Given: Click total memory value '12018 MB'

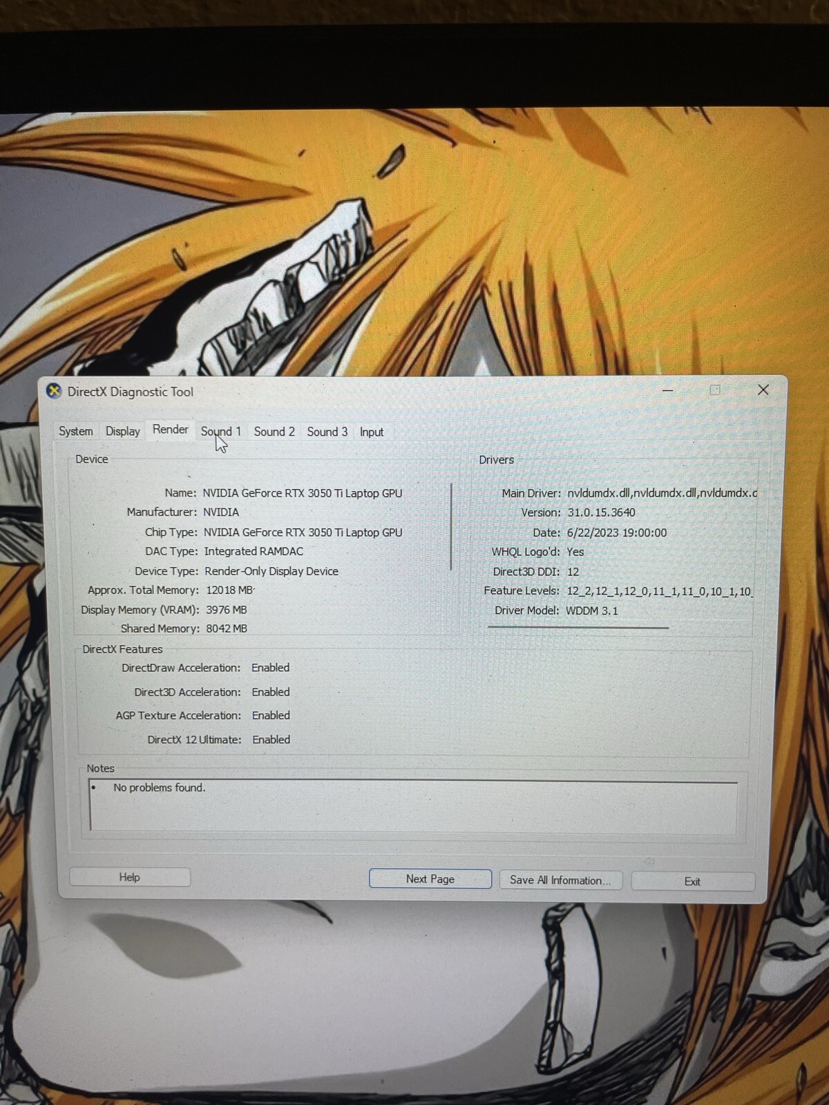Looking at the screenshot, I should click(230, 590).
